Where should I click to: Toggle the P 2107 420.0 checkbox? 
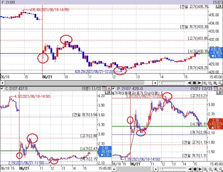coord(113,89)
